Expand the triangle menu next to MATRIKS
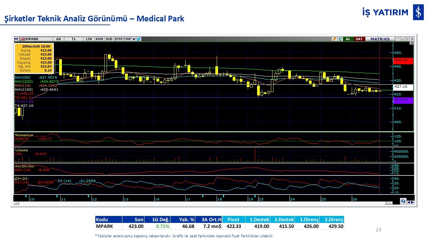Image resolution: width=428 pixels, height=241 pixels. point(398,39)
